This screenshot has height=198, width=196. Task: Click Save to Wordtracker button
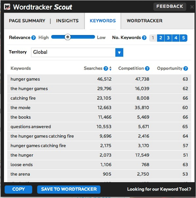(x=69, y=189)
